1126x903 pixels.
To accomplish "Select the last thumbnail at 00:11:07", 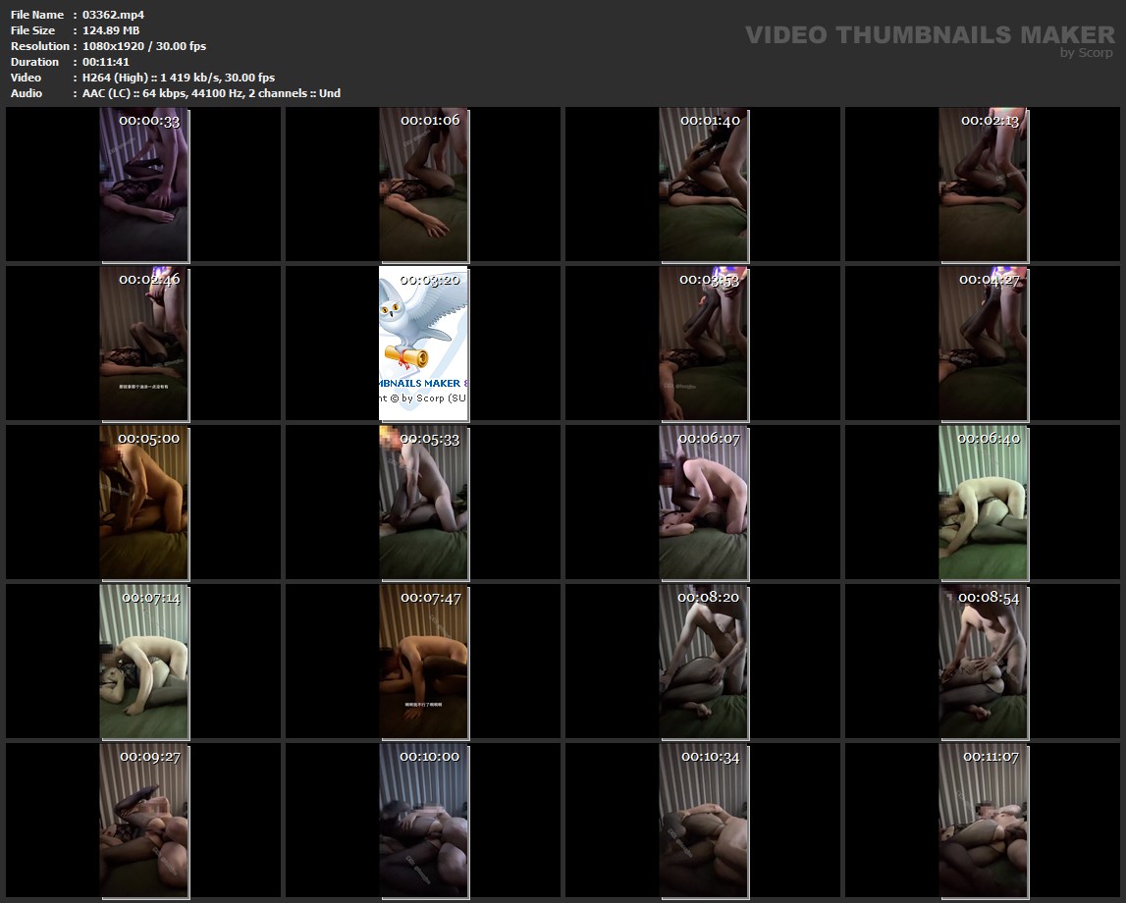I will [x=984, y=821].
